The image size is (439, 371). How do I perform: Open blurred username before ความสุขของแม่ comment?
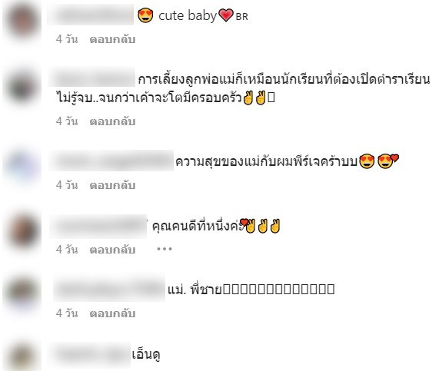pyautogui.click(x=111, y=161)
